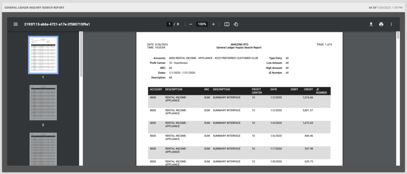The width and height of the screenshot is (407, 174).
Task: Open the more actions three-dot menu
Action: (x=391, y=24)
